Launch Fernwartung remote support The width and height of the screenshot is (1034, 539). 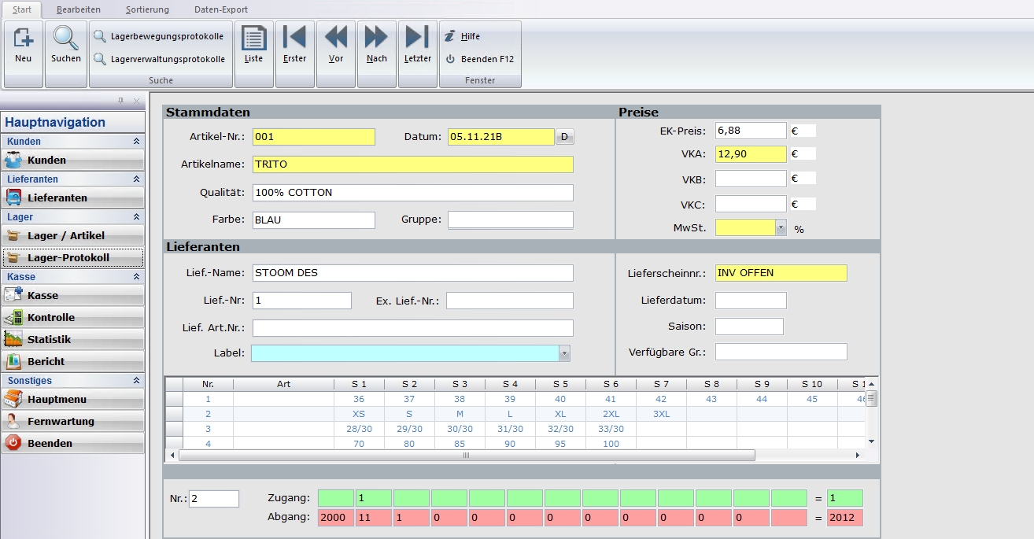click(72, 421)
